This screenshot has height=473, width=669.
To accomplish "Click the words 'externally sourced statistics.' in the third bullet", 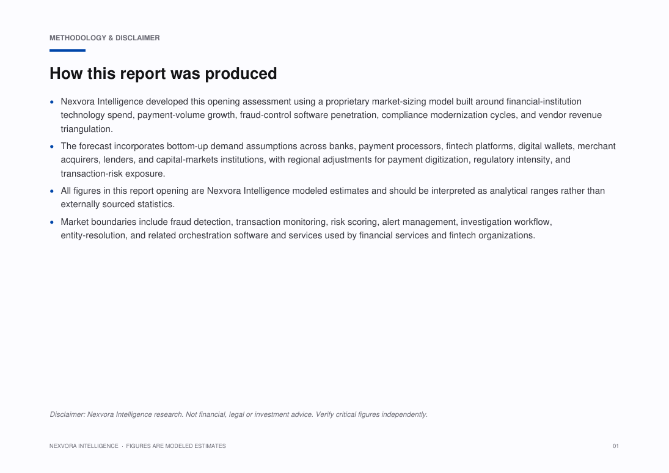I will coord(118,205).
